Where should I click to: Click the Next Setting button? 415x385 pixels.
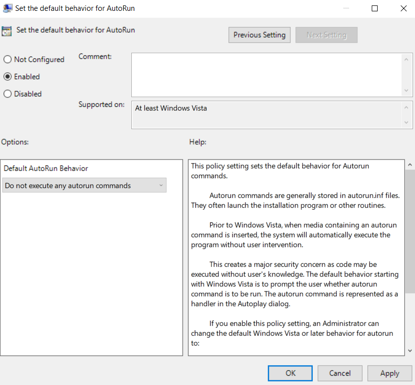coord(326,35)
